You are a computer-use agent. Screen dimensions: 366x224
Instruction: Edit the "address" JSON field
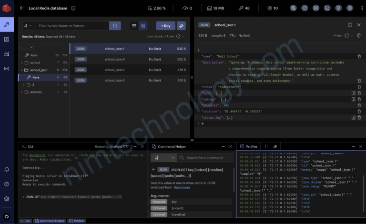(x=354, y=99)
